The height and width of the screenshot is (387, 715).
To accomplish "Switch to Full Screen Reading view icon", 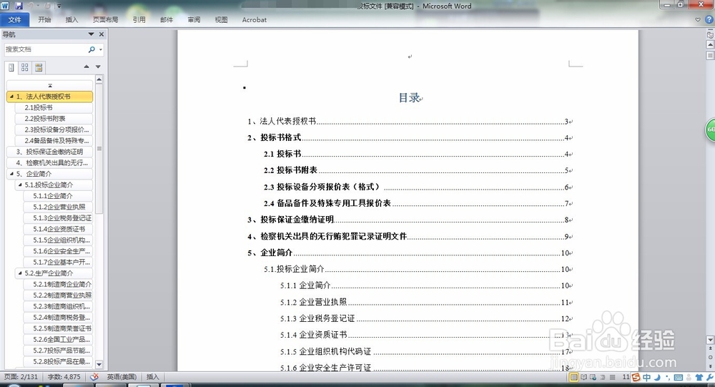I will pyautogui.click(x=583, y=378).
